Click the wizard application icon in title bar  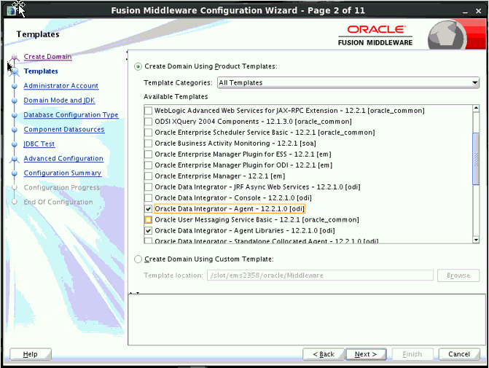(x=11, y=11)
